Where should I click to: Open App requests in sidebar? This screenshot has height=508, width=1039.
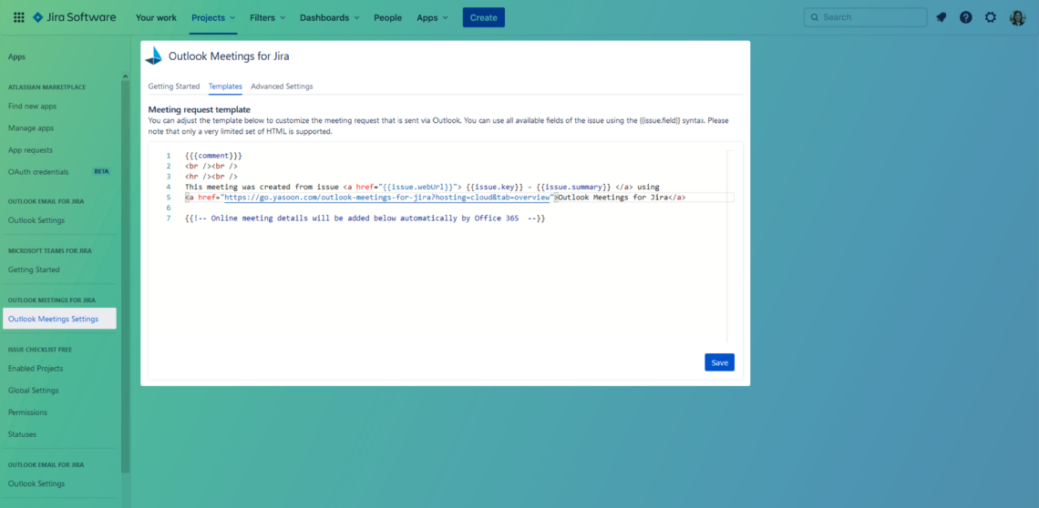tap(30, 149)
